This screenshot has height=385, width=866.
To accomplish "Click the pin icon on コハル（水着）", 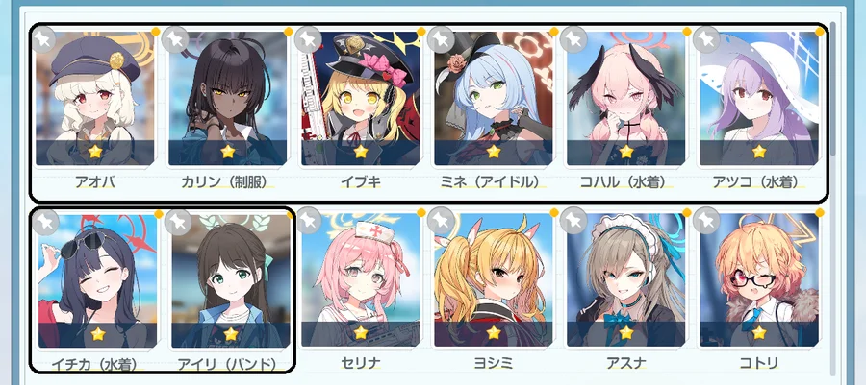I will coord(573,39).
